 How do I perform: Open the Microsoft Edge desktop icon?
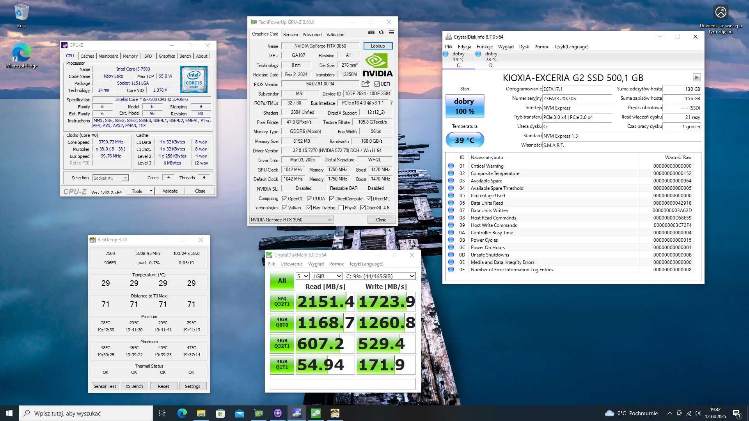tap(21, 56)
